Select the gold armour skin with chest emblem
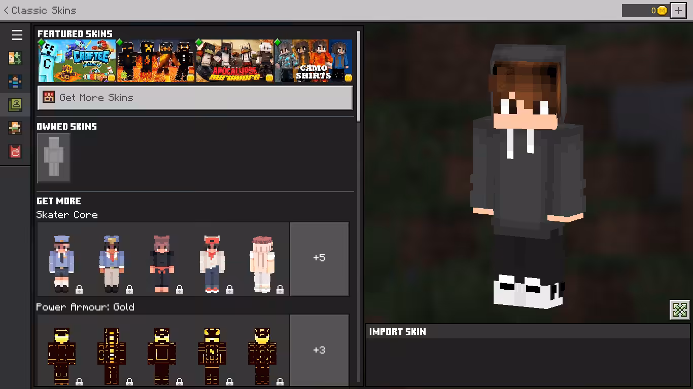 [x=212, y=356]
